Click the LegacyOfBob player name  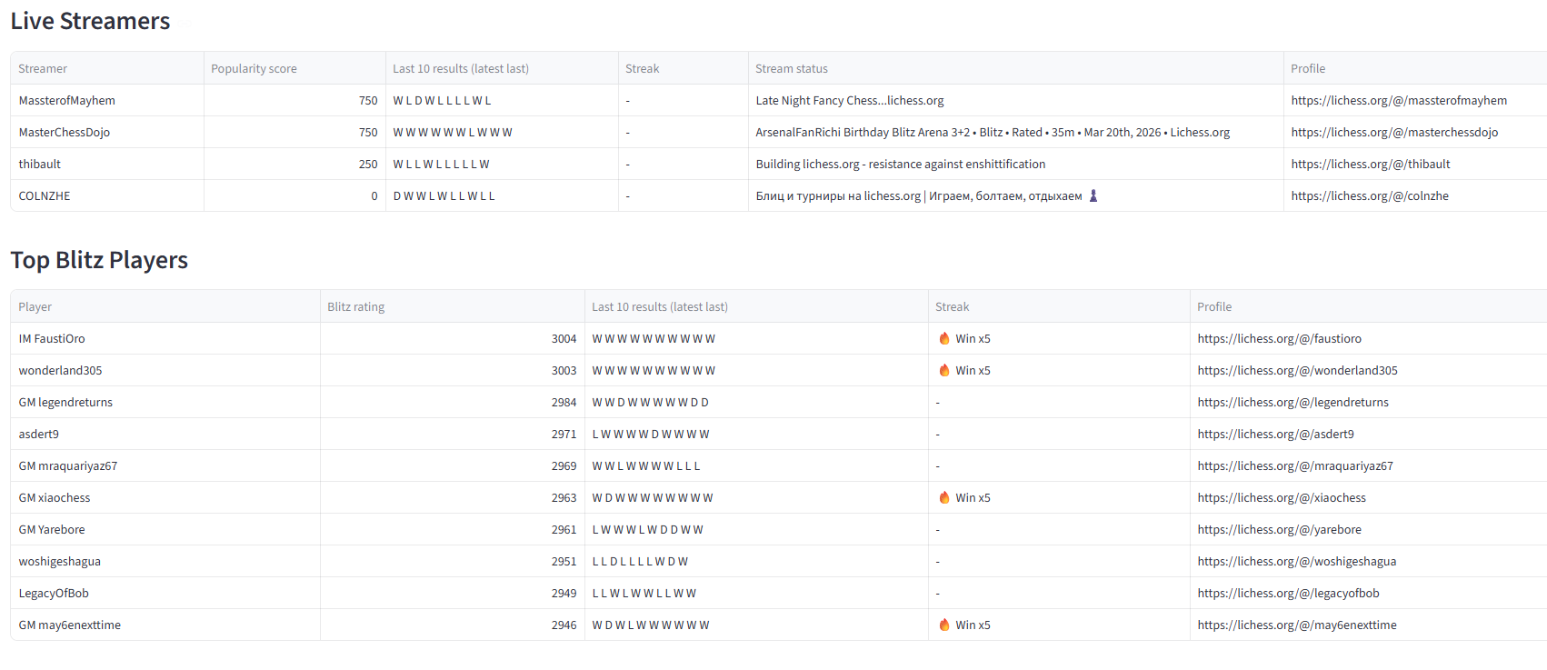54,593
